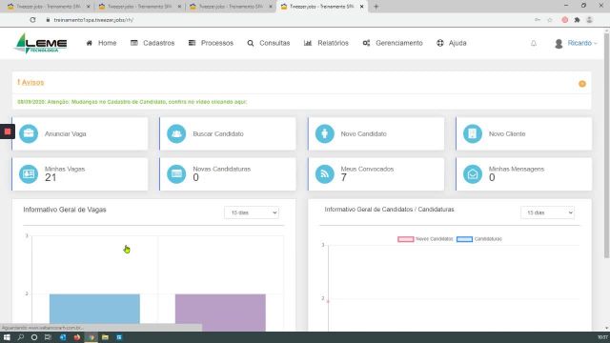Click the red extension icon in browser toolbar
This screenshot has height=343, width=610.
point(564,20)
